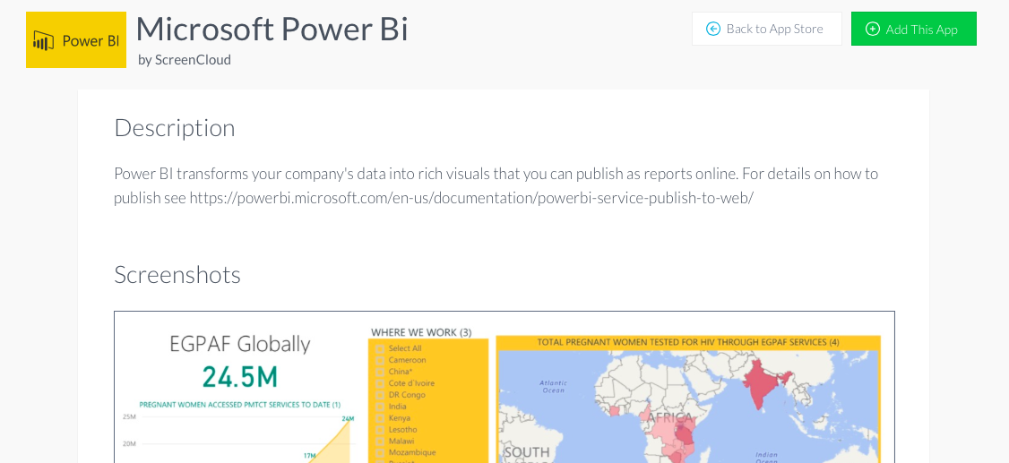1009x463 pixels.
Task: Tick the India checkbox in screenshot
Action: (380, 407)
